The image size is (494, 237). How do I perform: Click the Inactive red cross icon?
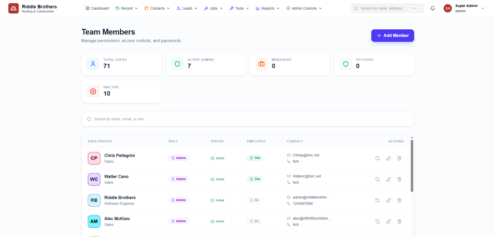coord(93,91)
